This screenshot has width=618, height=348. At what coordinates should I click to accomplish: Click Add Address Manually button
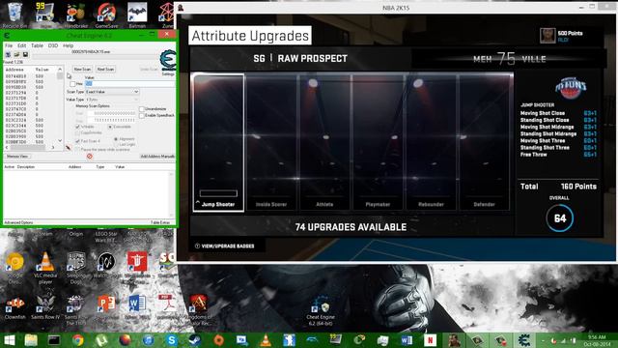[157, 157]
